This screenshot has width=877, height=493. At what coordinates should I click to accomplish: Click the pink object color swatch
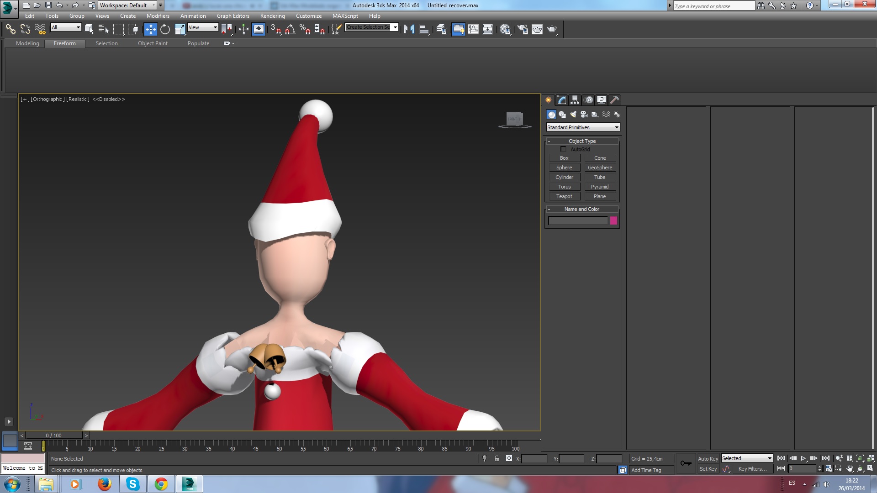[613, 221]
